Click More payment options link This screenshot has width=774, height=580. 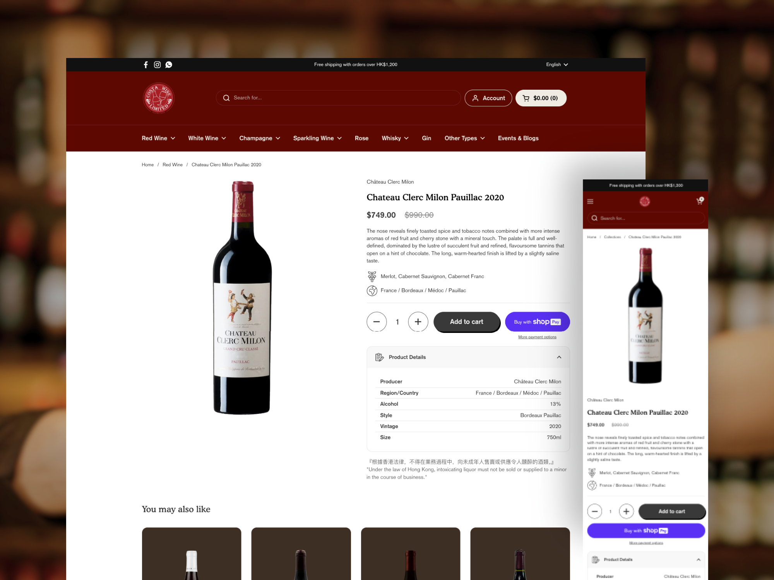coord(537,337)
